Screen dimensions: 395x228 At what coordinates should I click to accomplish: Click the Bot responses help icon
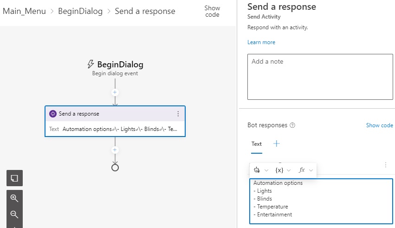click(292, 125)
